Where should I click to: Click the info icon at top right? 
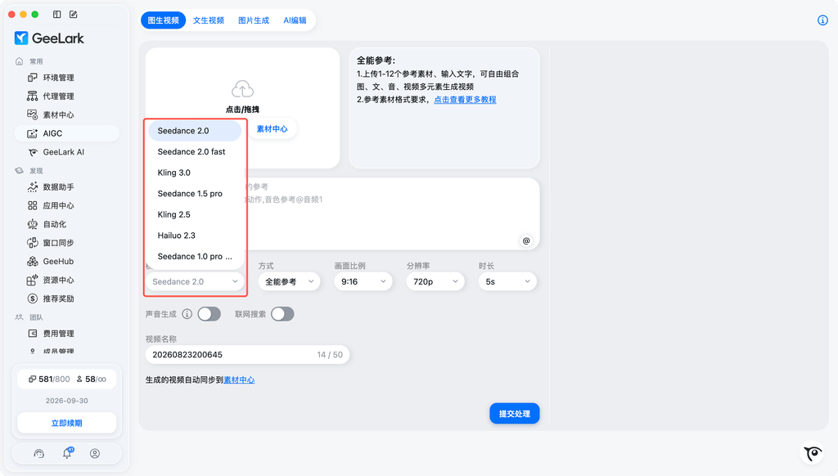point(822,20)
